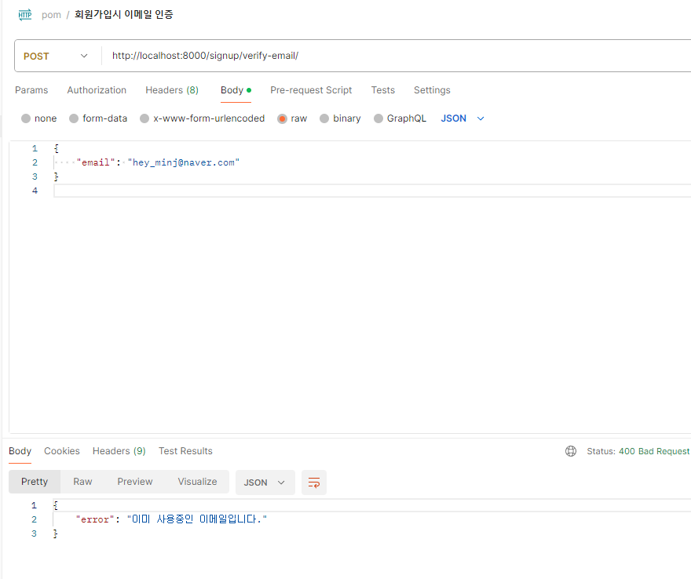
Task: Click the HTTP request icon
Action: pos(25,15)
